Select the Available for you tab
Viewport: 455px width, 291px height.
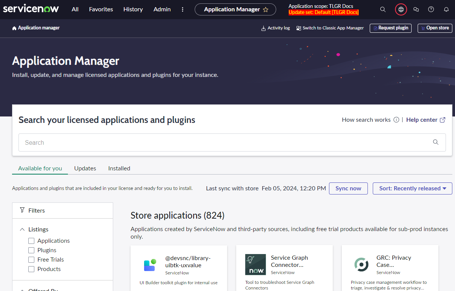40,168
